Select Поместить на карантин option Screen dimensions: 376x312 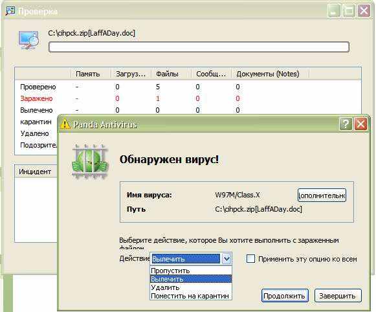click(x=191, y=296)
